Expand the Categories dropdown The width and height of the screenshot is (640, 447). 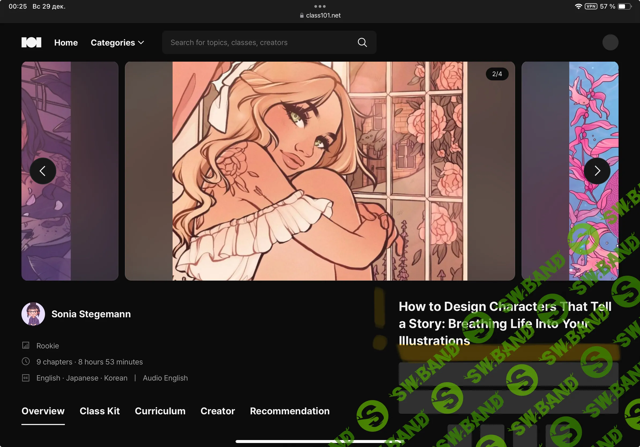117,42
